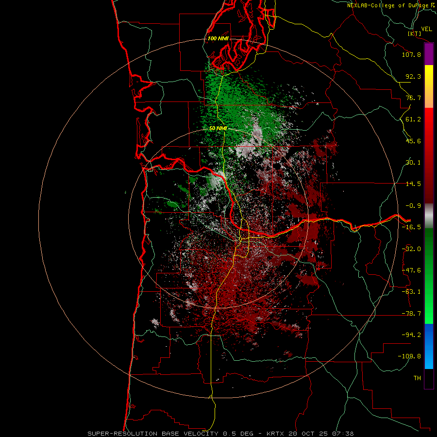Screen dimensions: 437x437
Task: Click the -0.9 value on the velocity scale
Action: point(413,206)
